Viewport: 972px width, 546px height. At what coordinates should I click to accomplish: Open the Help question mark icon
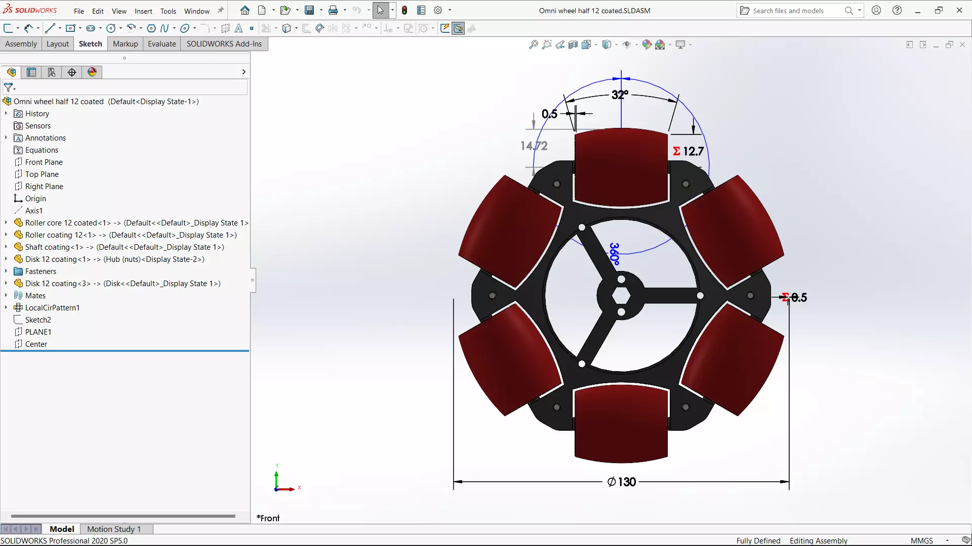point(897,10)
